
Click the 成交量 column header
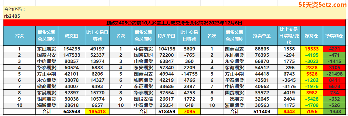[x=71, y=36]
